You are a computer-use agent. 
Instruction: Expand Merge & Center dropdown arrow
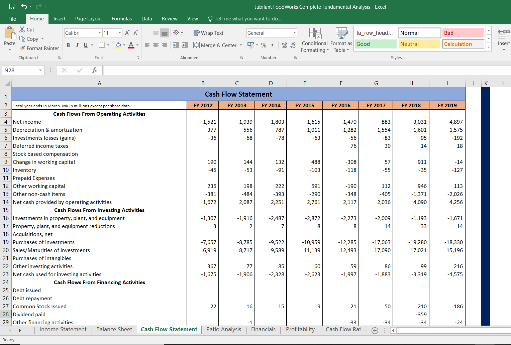pos(241,45)
